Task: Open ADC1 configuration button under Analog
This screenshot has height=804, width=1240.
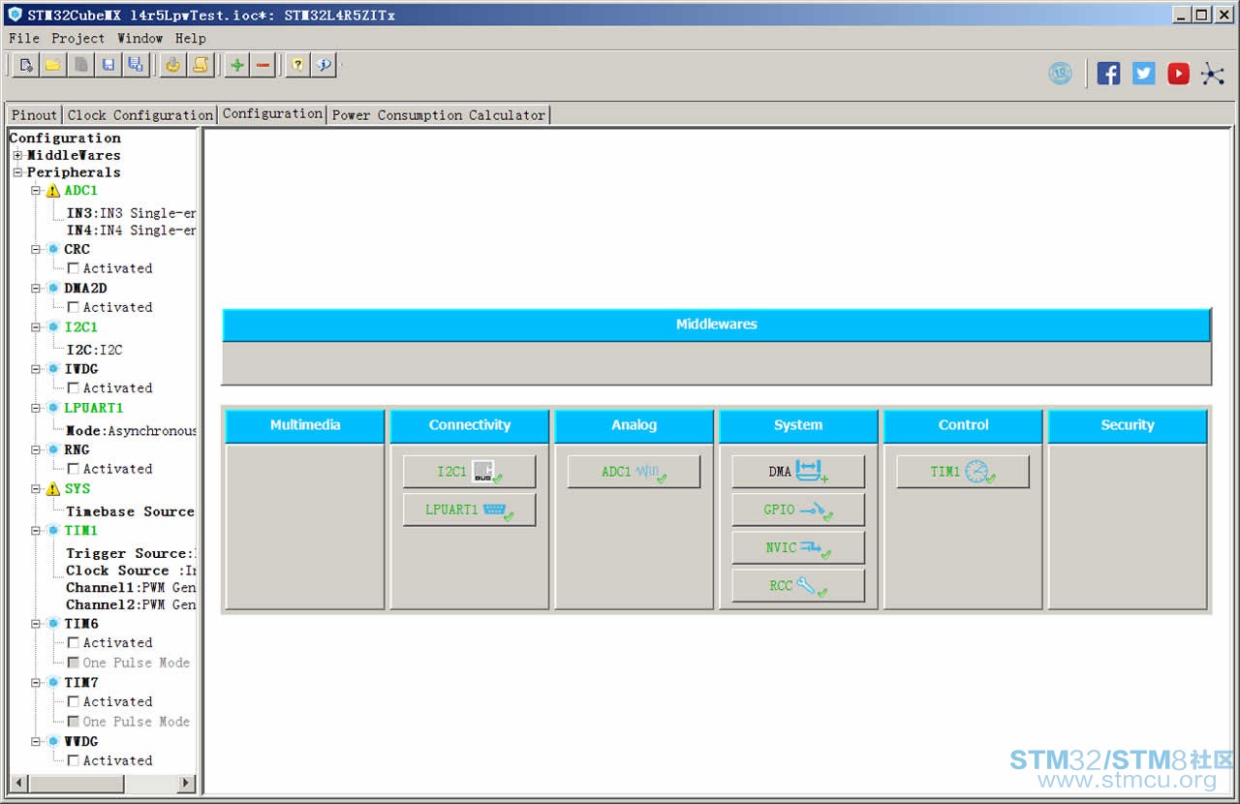Action: click(x=634, y=472)
